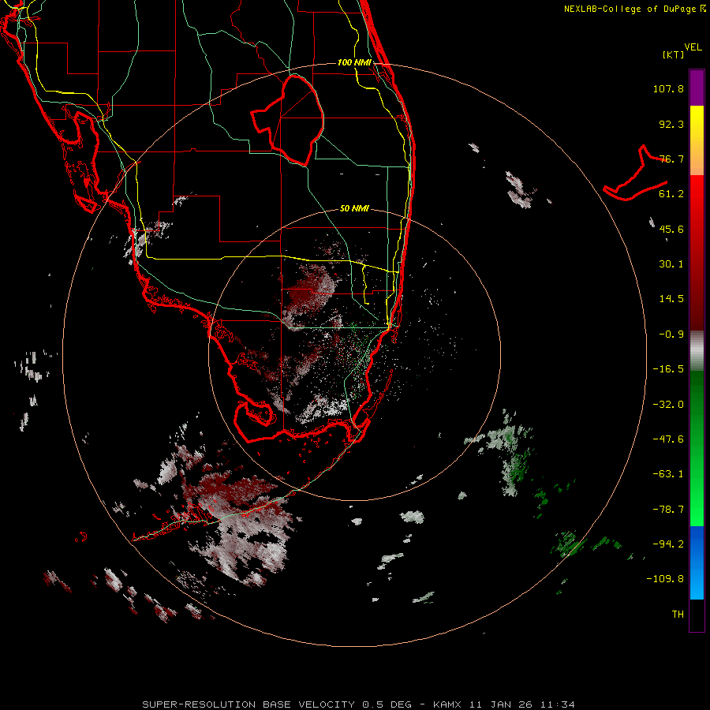Select the 107.8 scale value
Screen dimensions: 710x710
click(668, 88)
